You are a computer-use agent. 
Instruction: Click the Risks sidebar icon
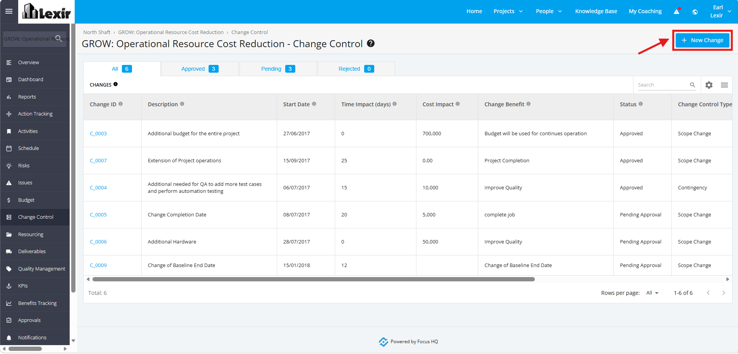point(9,166)
